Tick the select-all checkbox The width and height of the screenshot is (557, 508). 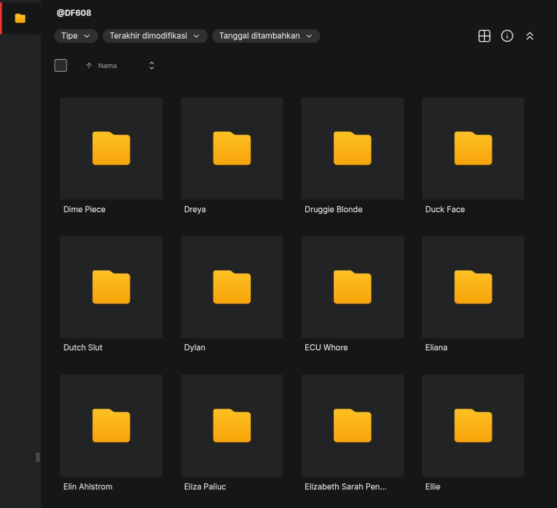pyautogui.click(x=61, y=65)
